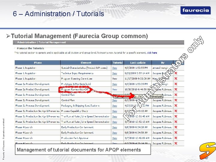The height and width of the screenshot is (162, 216).
Task: Open View for Program Review Kick-Off
Action: pos(115,89)
